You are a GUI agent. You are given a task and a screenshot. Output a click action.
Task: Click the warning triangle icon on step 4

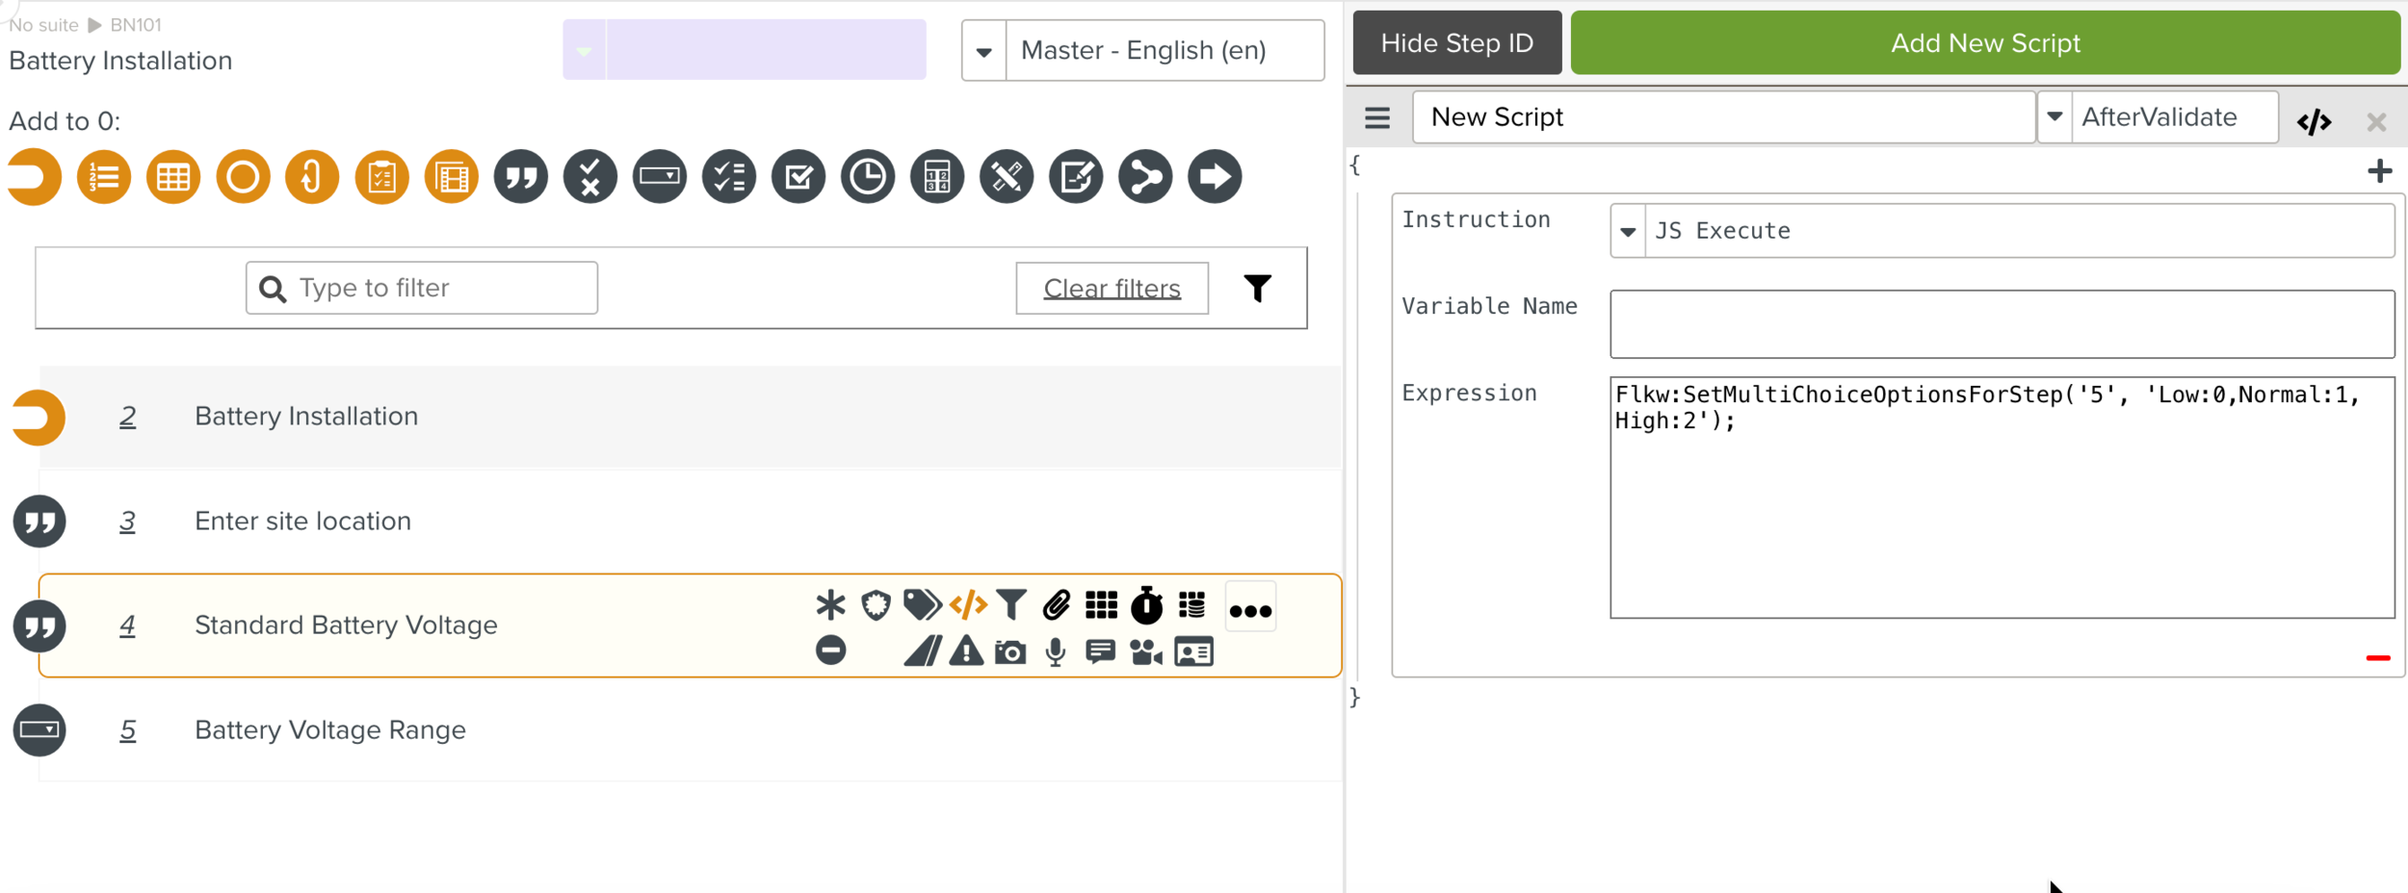coord(965,652)
